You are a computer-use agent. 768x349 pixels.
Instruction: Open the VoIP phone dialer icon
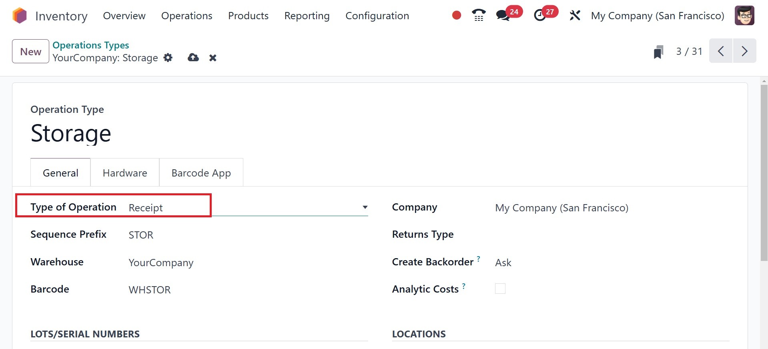(x=479, y=16)
